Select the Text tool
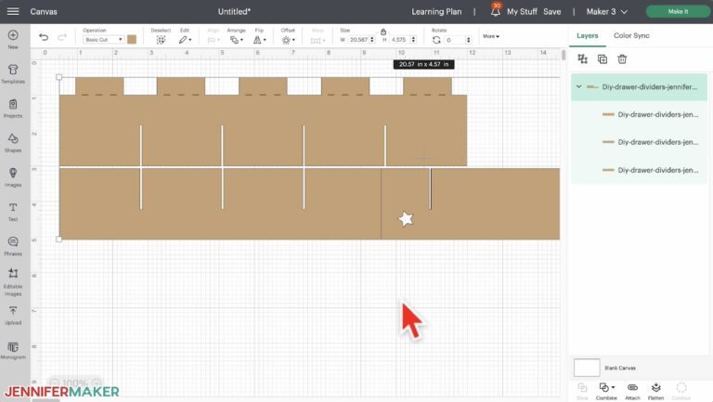This screenshot has height=402, width=713. coord(13,212)
